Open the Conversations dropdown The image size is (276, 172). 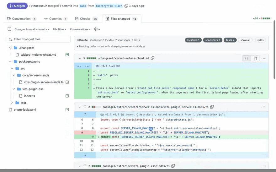pyautogui.click(x=80, y=29)
